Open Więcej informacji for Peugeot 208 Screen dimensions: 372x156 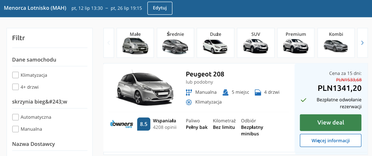click(x=331, y=140)
